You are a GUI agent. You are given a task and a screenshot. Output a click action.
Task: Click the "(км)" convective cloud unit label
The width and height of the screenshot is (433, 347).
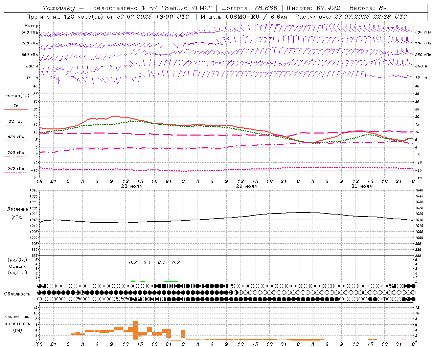pos(18,330)
